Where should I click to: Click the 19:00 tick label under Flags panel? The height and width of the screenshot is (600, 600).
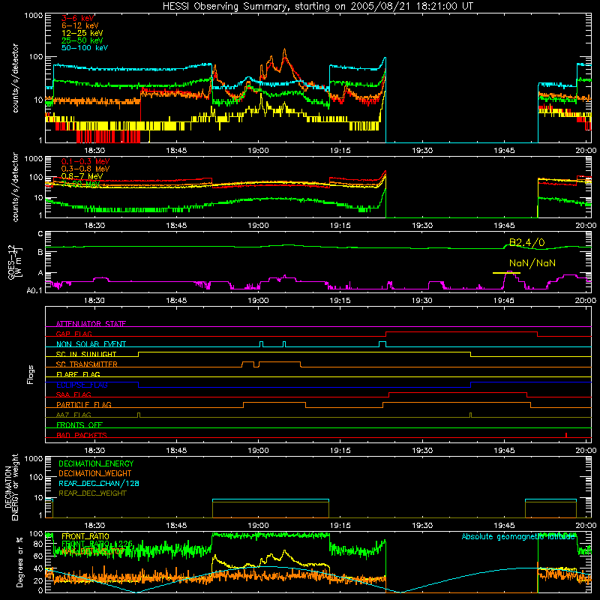(258, 451)
